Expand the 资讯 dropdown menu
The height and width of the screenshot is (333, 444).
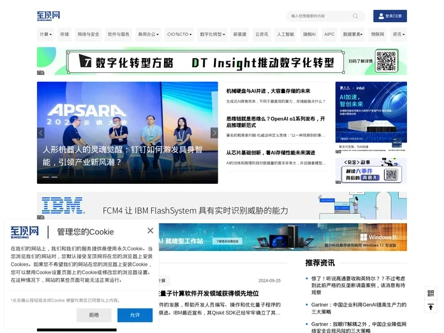(x=398, y=35)
